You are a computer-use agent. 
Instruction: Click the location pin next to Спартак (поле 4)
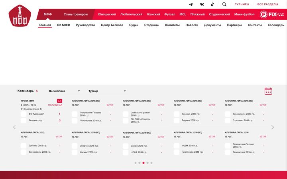coord(22,109)
